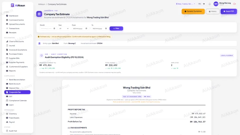Click the WM user avatar

pyautogui.click(x=216, y=4)
